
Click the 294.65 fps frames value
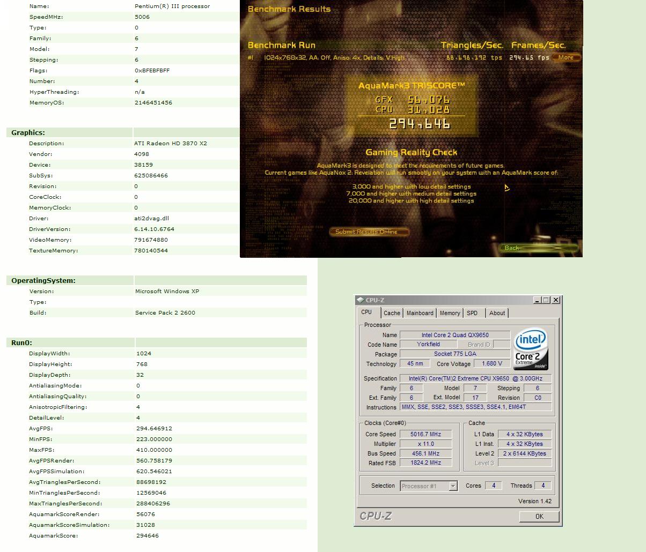click(529, 57)
